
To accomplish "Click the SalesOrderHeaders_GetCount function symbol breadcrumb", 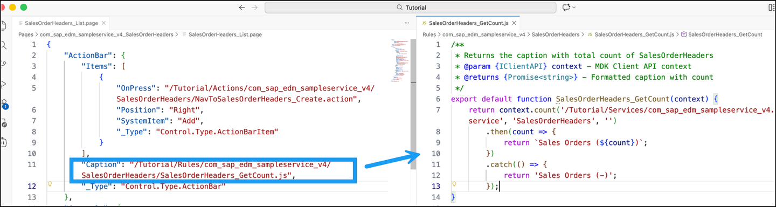I will tap(725, 34).
